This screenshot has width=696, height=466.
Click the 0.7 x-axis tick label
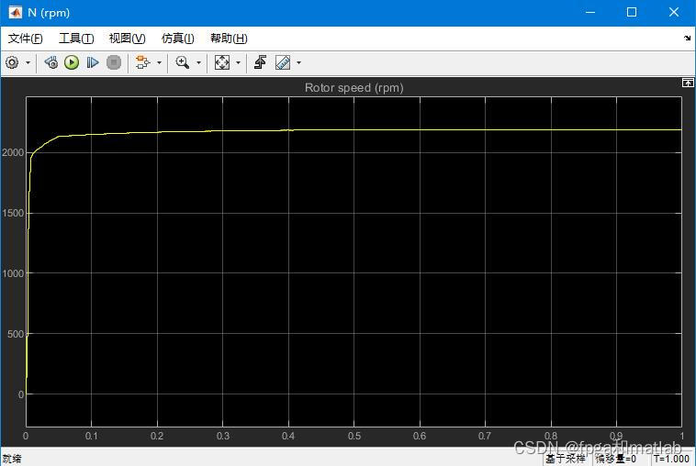(485, 437)
